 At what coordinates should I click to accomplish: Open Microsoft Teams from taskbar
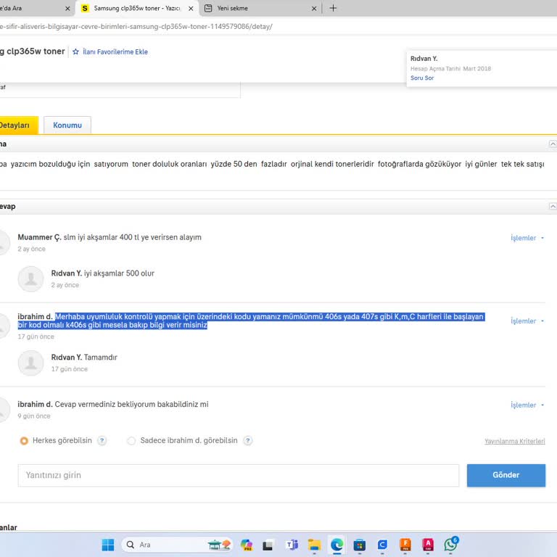(292, 545)
